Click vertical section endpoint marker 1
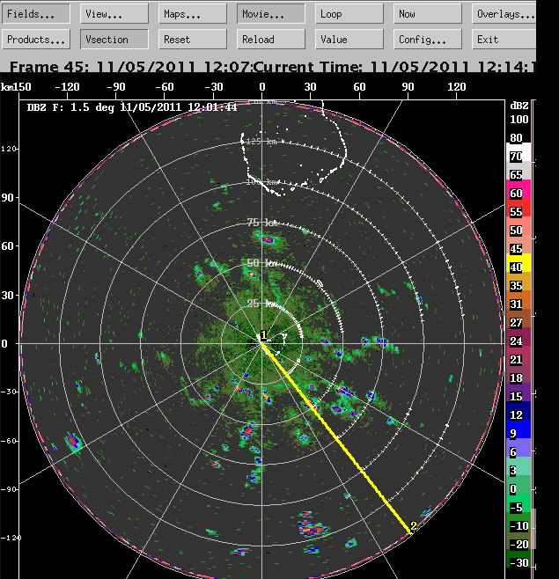Image resolution: width=559 pixels, height=579 pixels. (263, 335)
